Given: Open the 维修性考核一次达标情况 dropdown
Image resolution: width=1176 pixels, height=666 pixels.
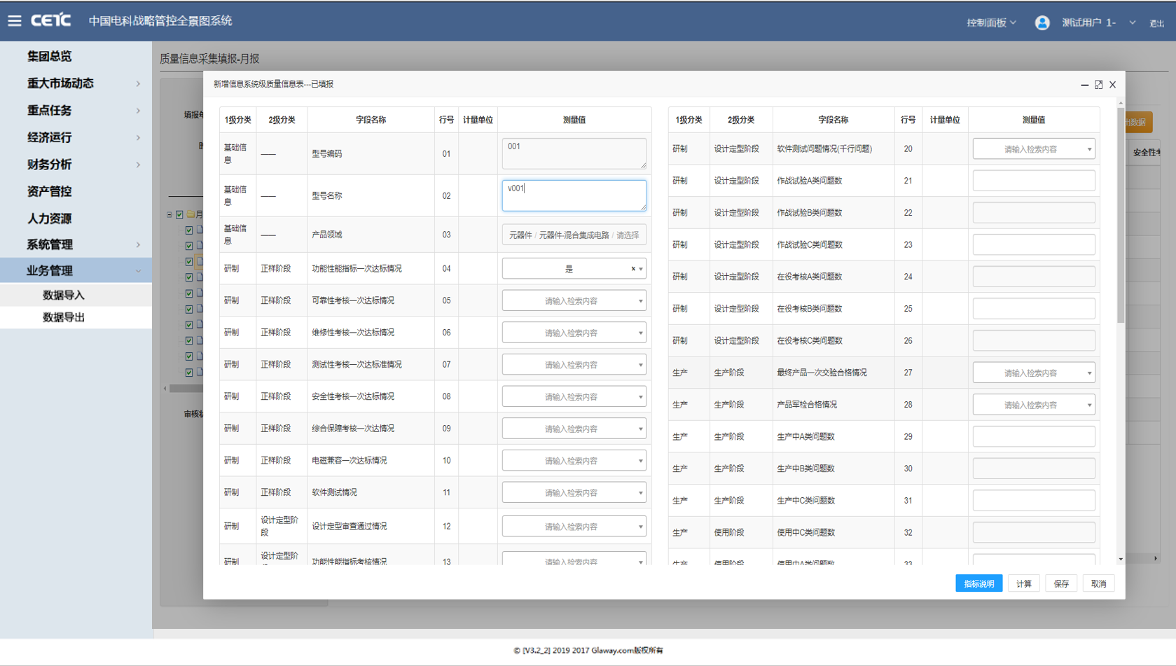Looking at the screenshot, I should (x=574, y=333).
